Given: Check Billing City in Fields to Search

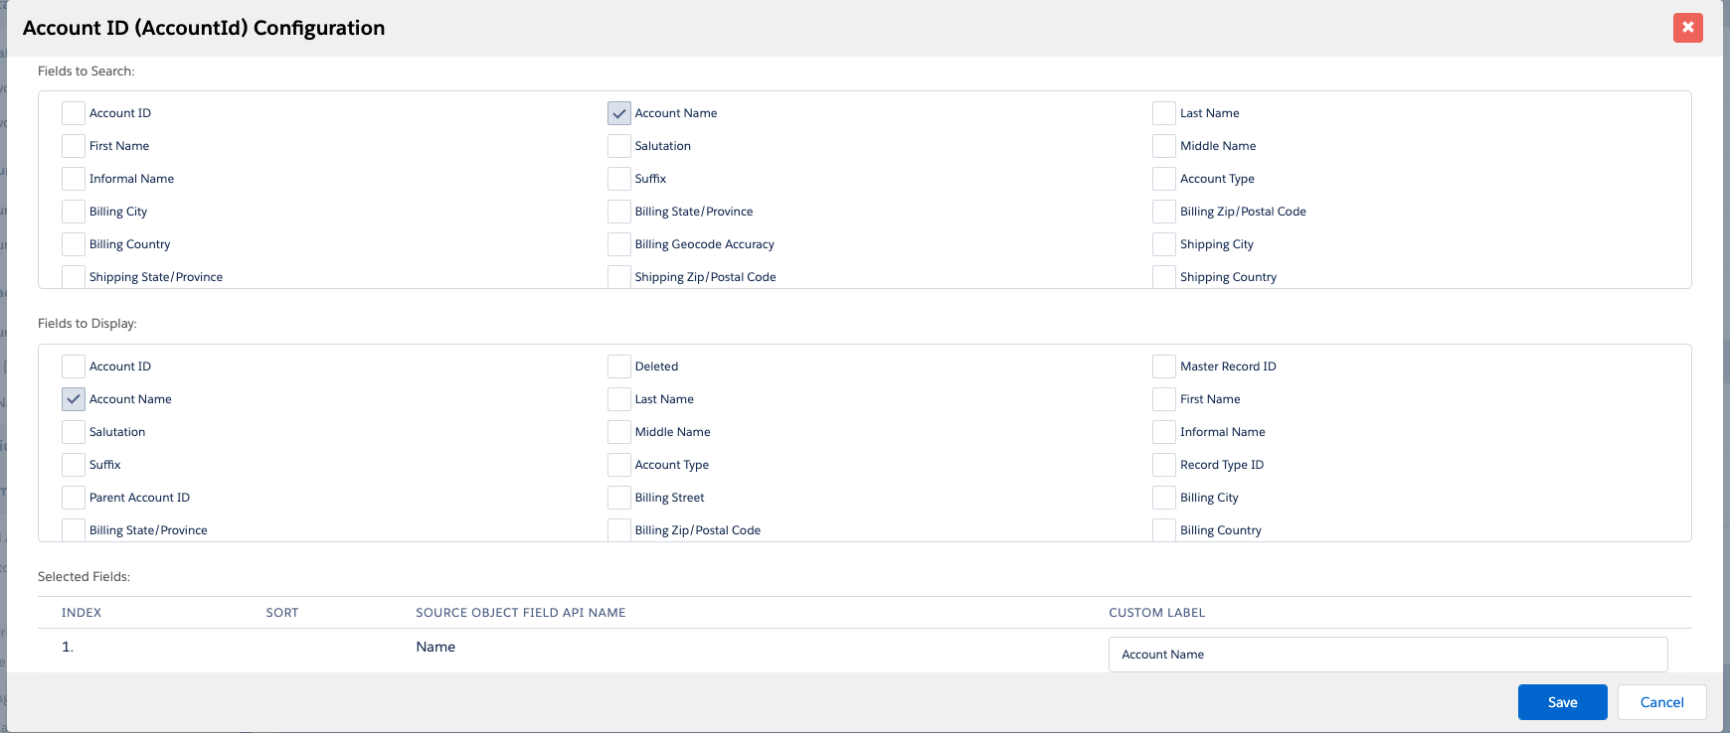Looking at the screenshot, I should (x=74, y=212).
